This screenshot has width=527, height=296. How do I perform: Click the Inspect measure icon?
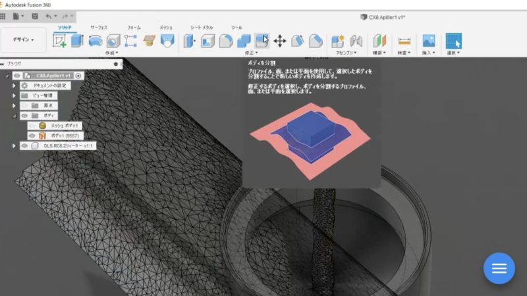coord(404,41)
